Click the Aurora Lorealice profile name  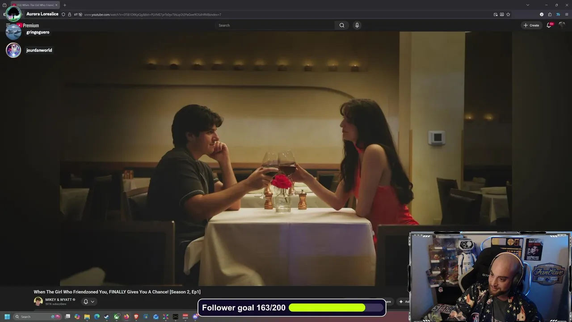(42, 14)
